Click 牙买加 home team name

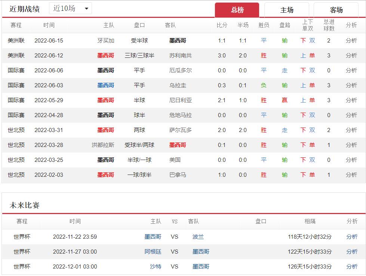point(106,41)
